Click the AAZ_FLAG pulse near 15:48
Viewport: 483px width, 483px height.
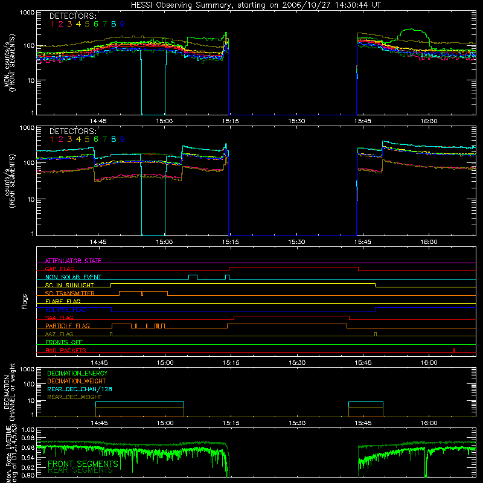(x=376, y=334)
